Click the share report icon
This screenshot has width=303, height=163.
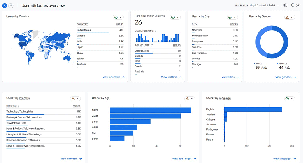tap(292, 5)
